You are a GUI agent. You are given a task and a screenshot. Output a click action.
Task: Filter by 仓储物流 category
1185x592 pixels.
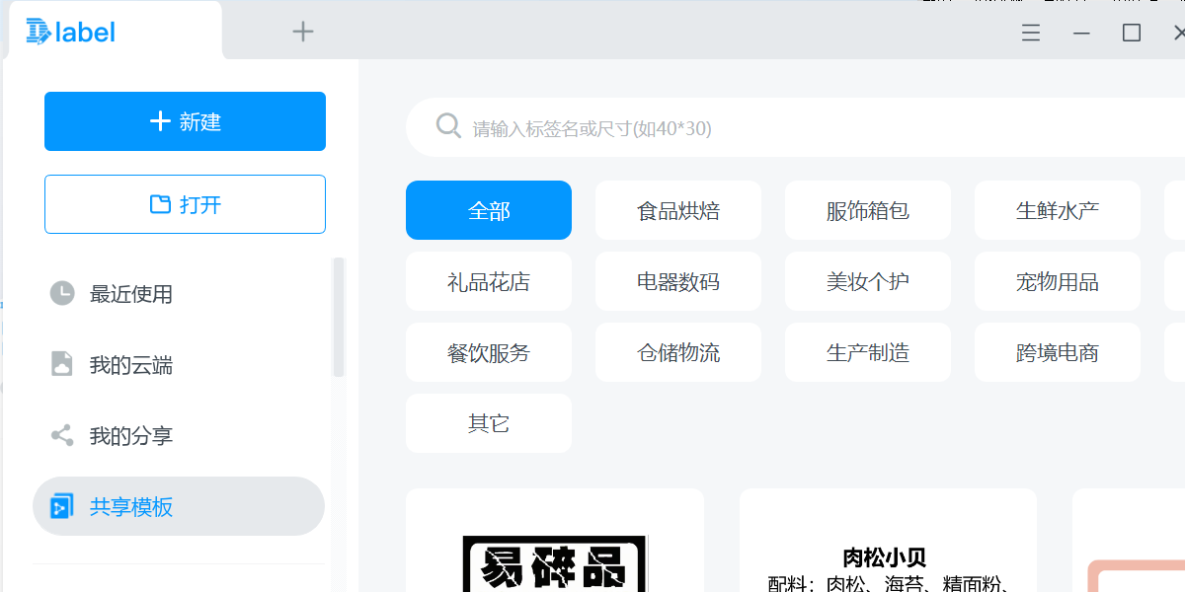click(x=678, y=352)
